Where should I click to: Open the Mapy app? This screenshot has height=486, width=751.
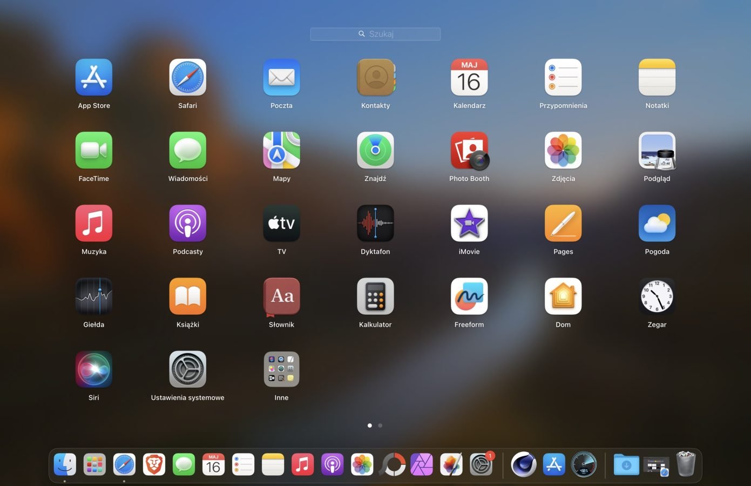click(282, 150)
